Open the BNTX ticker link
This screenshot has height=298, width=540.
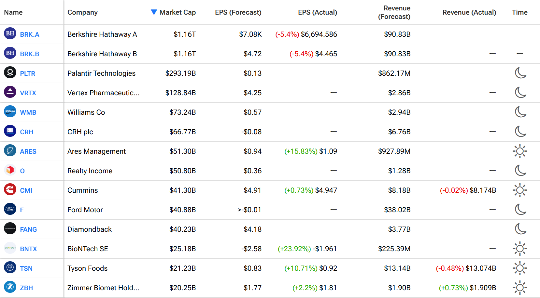click(x=28, y=249)
